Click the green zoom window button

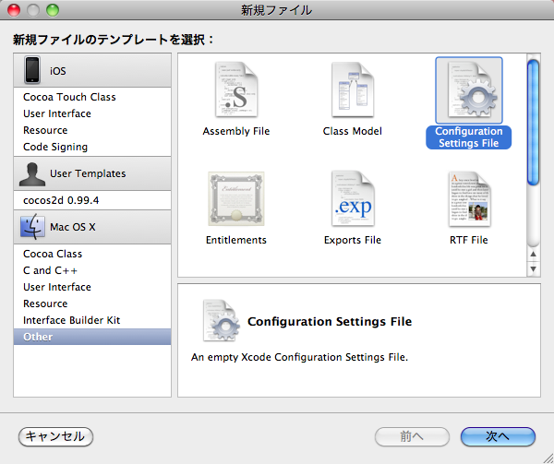53,10
